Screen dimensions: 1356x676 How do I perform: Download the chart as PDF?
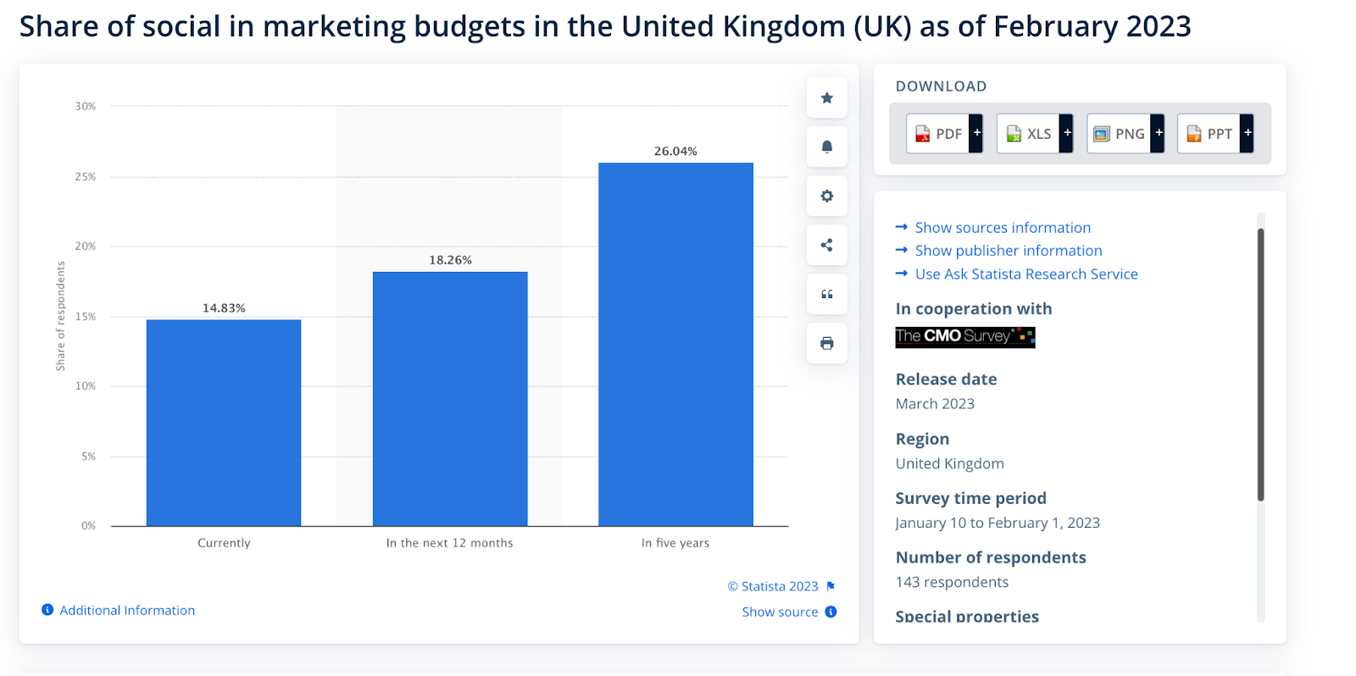[939, 134]
